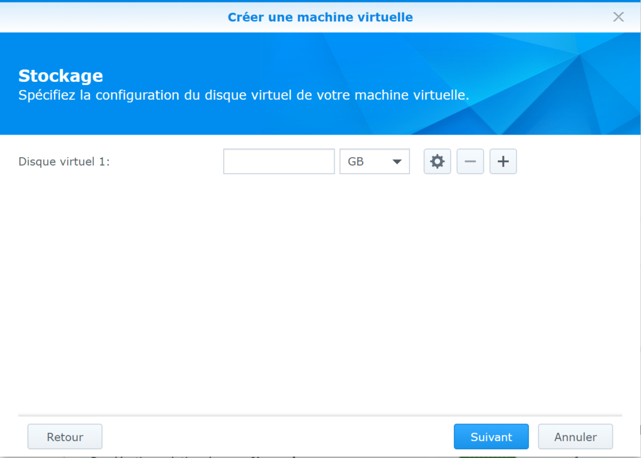Click the "Disque virtuel 1:" label
This screenshot has width=641, height=458.
(x=64, y=161)
